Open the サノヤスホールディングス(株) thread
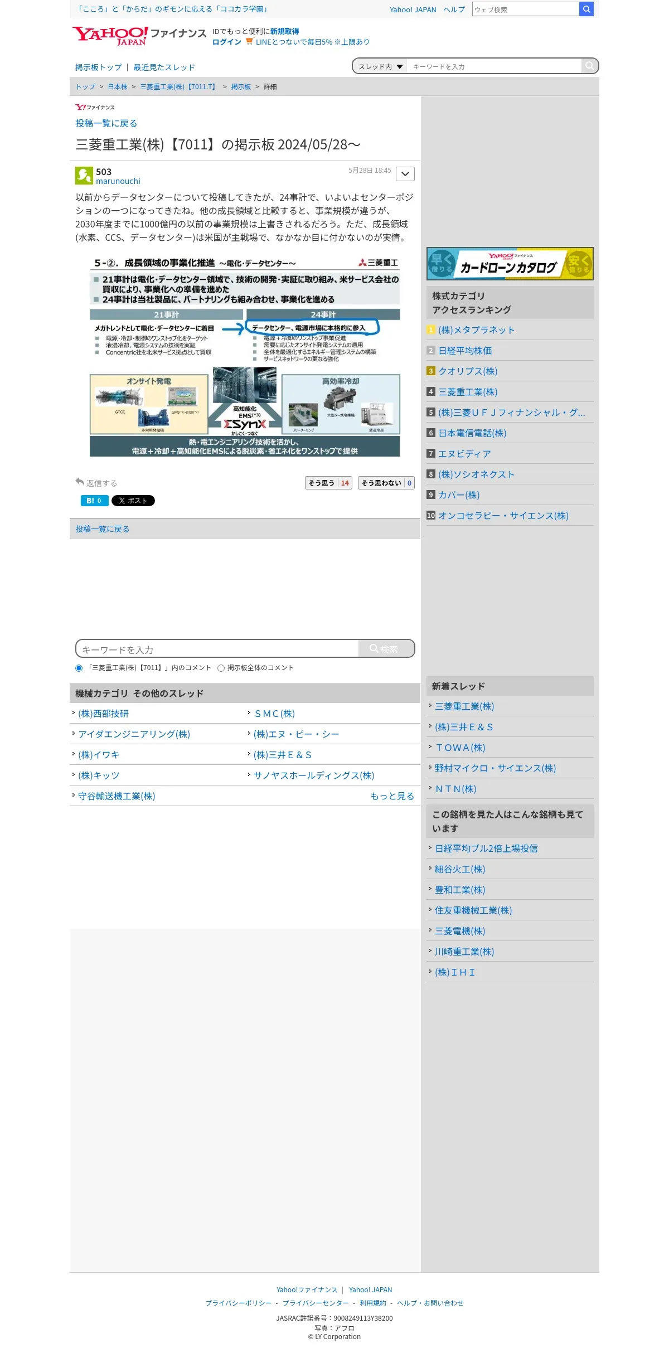This screenshot has width=669, height=1353. point(314,775)
